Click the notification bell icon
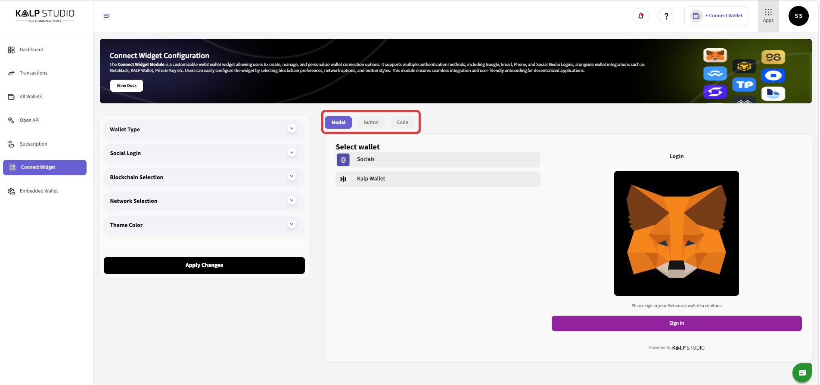 (640, 16)
